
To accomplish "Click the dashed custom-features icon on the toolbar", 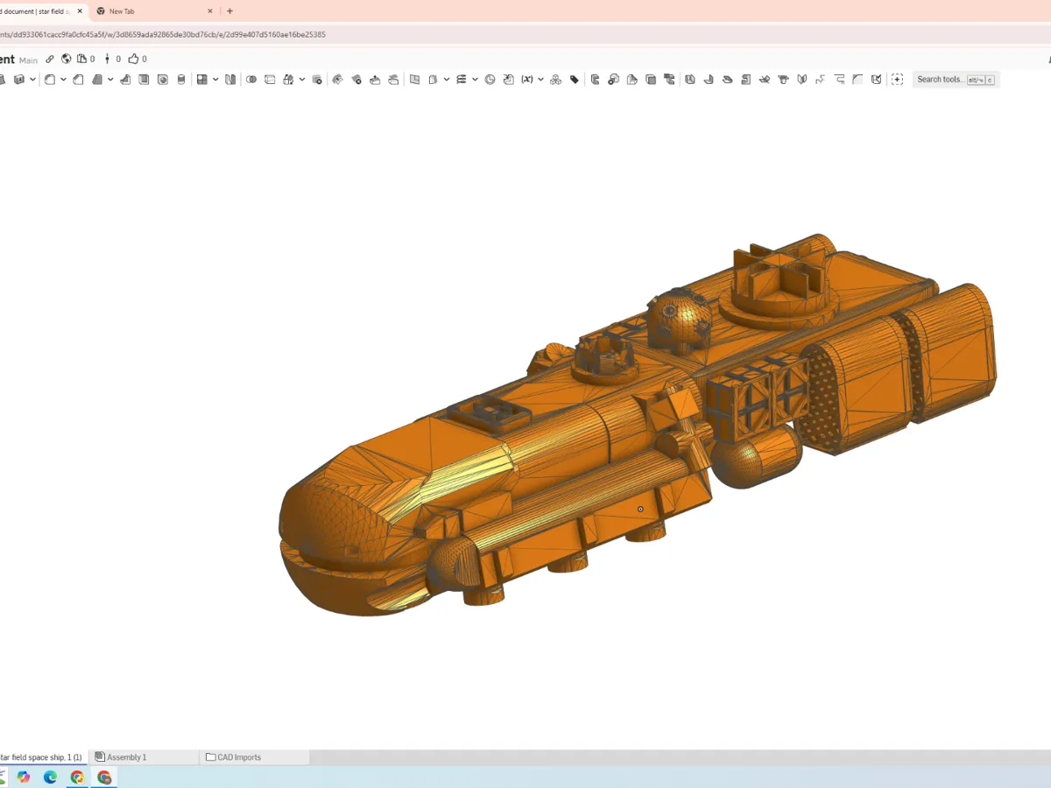I will [x=898, y=79].
